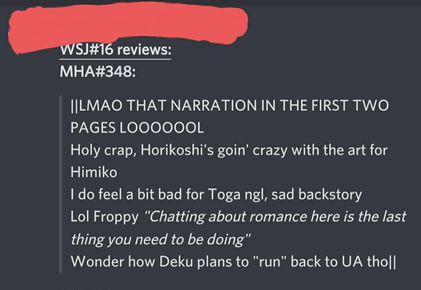The image size is (421, 290).
Task: Click the "MHA#348:" line
Action: 98,72
